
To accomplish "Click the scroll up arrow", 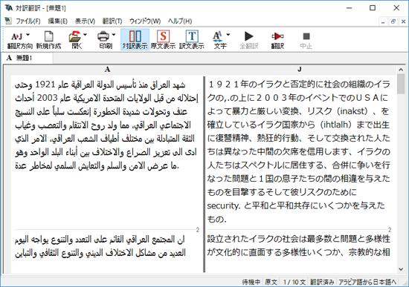I will click(401, 70).
